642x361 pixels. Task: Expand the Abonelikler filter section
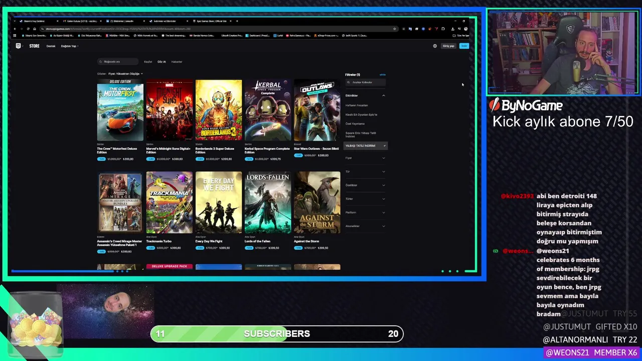pos(365,226)
